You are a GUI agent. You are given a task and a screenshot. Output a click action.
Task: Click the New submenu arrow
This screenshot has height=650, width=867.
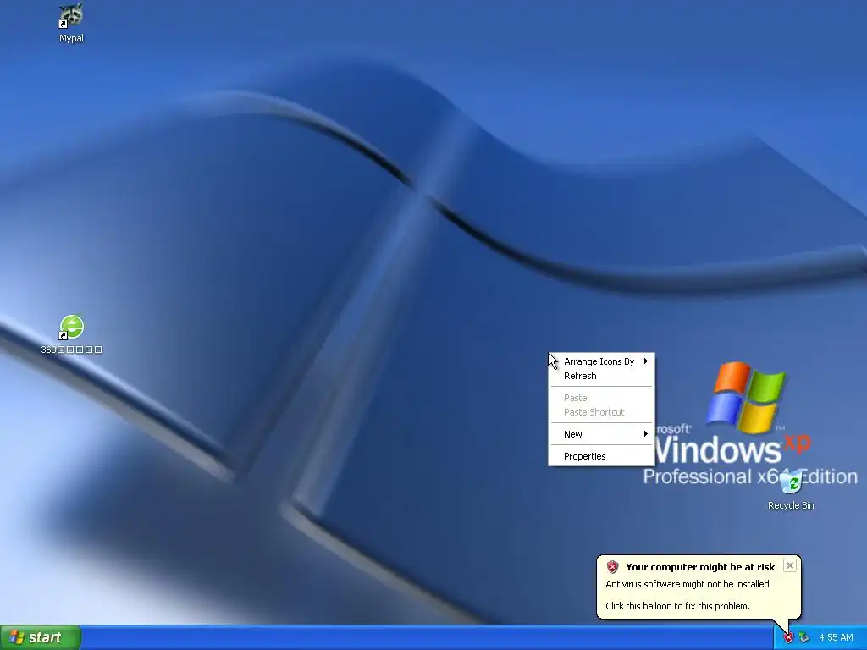point(645,434)
